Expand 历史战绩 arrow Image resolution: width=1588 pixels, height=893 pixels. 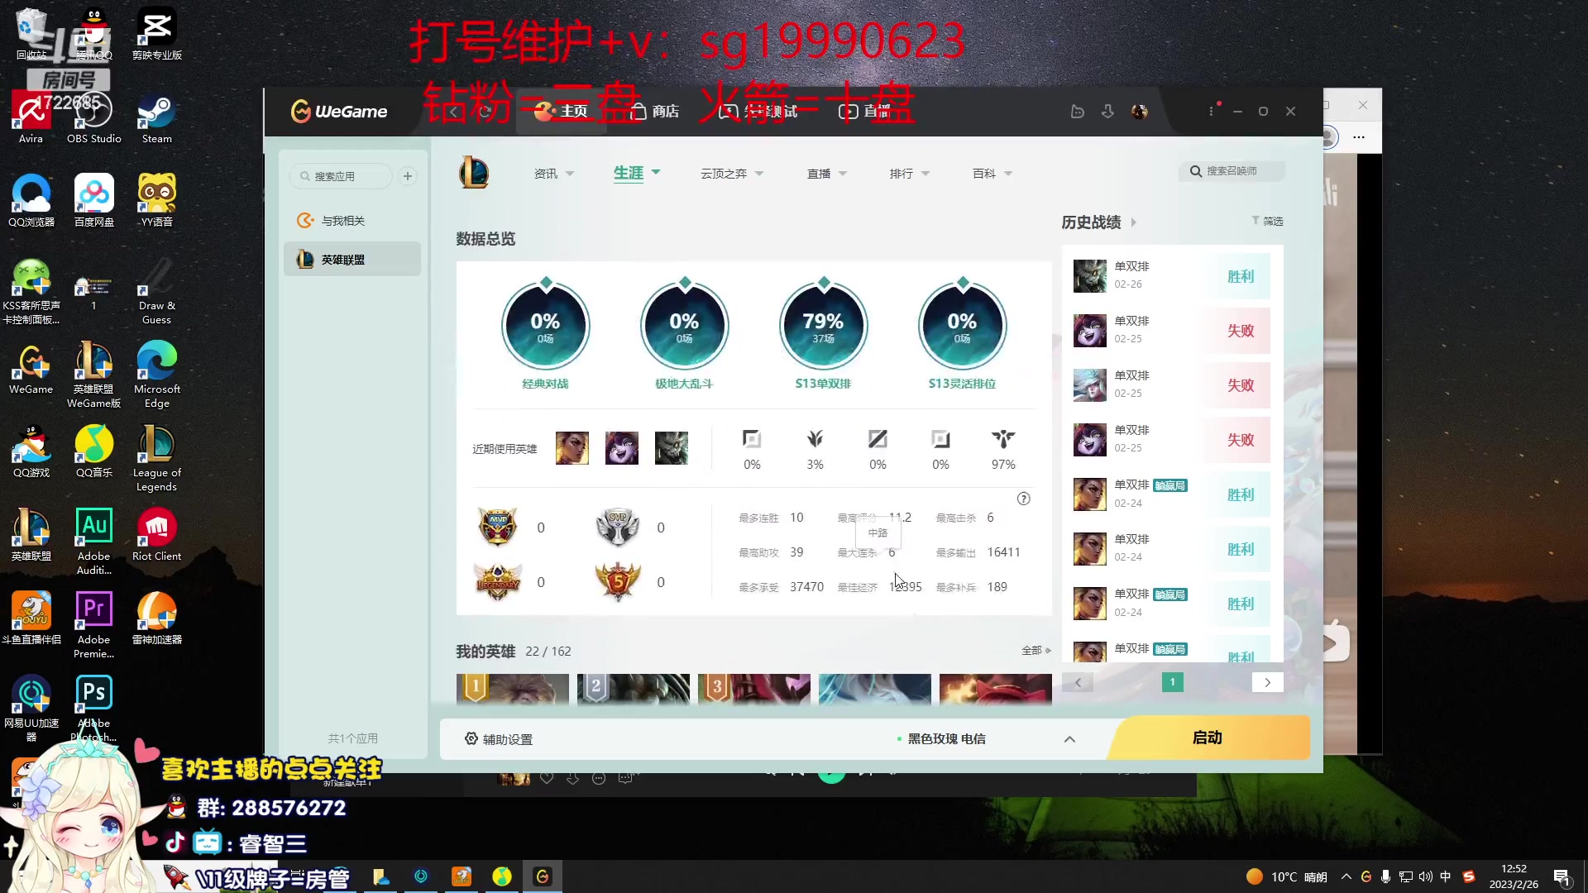click(1134, 222)
